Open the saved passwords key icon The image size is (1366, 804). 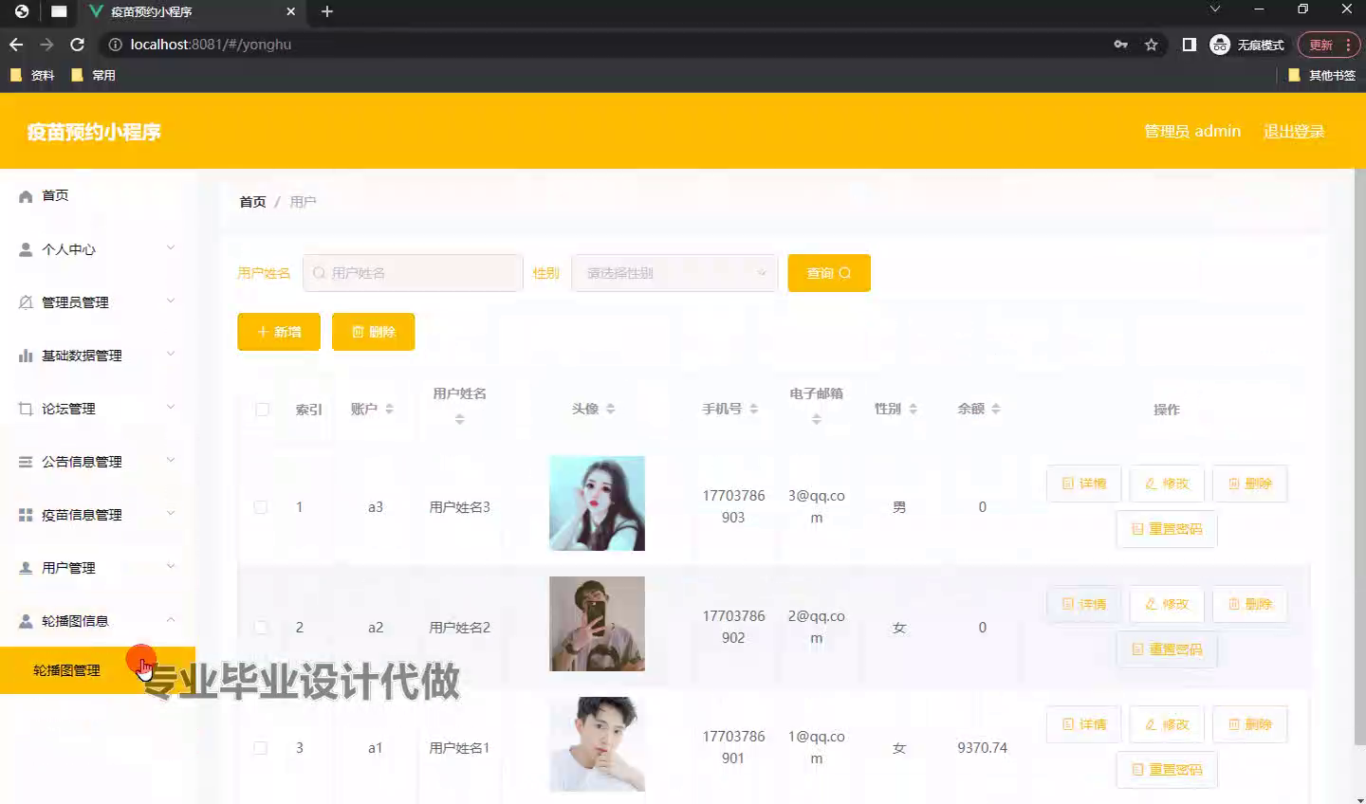[1121, 45]
